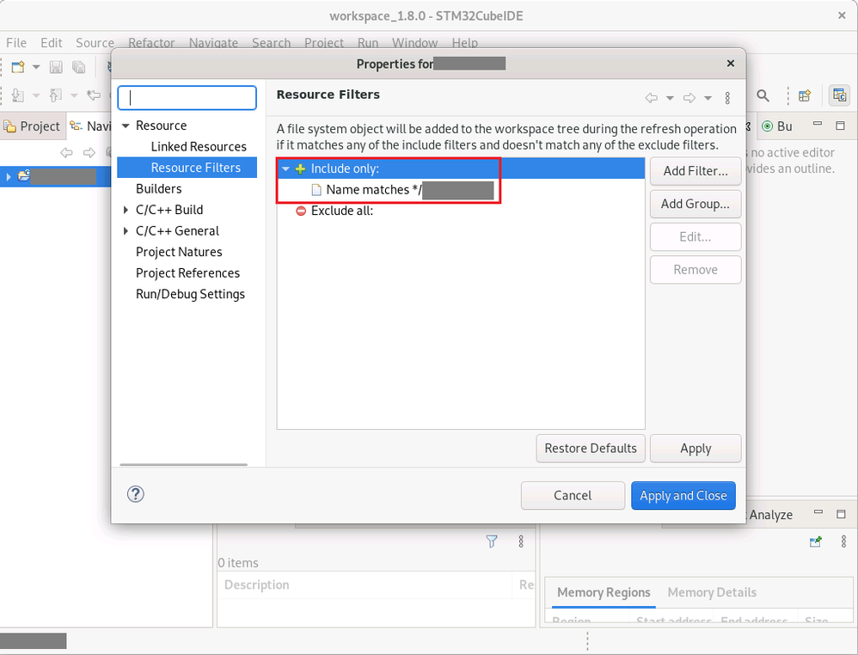Click the horizontal scrollbar under the properties tree
The width and height of the screenshot is (858, 655).
[x=183, y=464]
